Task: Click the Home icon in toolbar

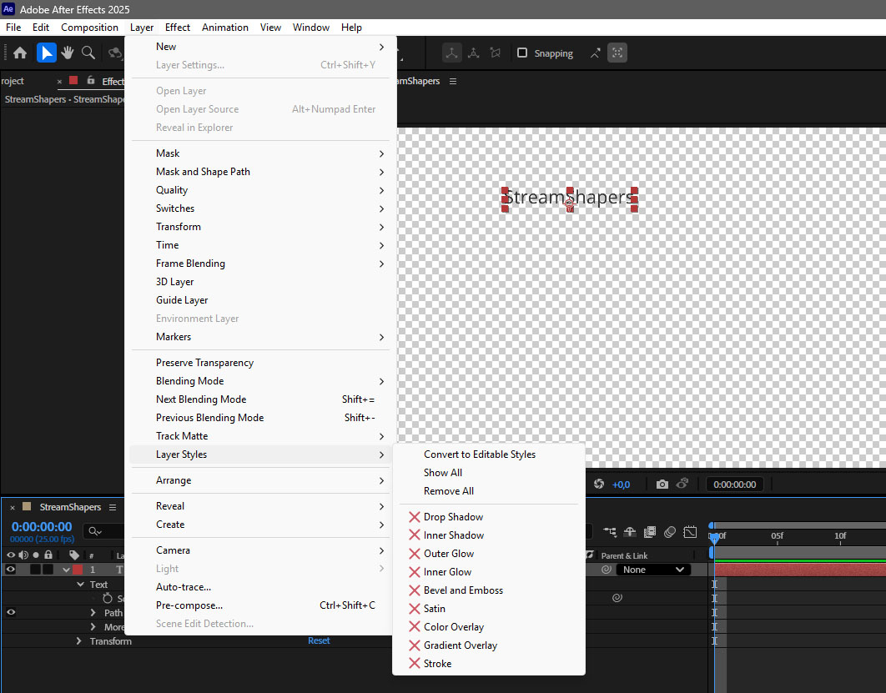Action: 20,53
